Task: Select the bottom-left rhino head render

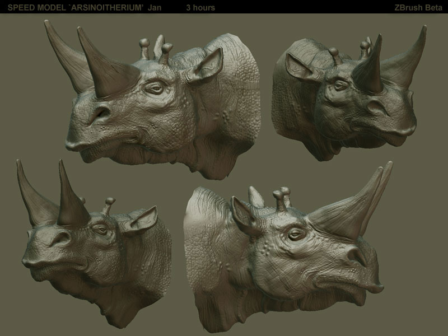Action: pyautogui.click(x=94, y=244)
